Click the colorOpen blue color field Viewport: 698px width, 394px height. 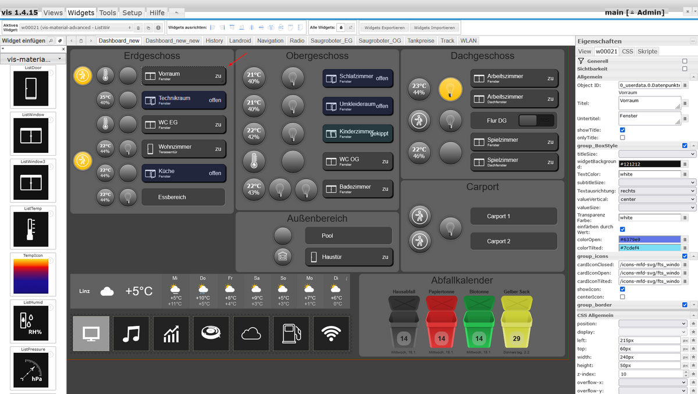pyautogui.click(x=650, y=239)
